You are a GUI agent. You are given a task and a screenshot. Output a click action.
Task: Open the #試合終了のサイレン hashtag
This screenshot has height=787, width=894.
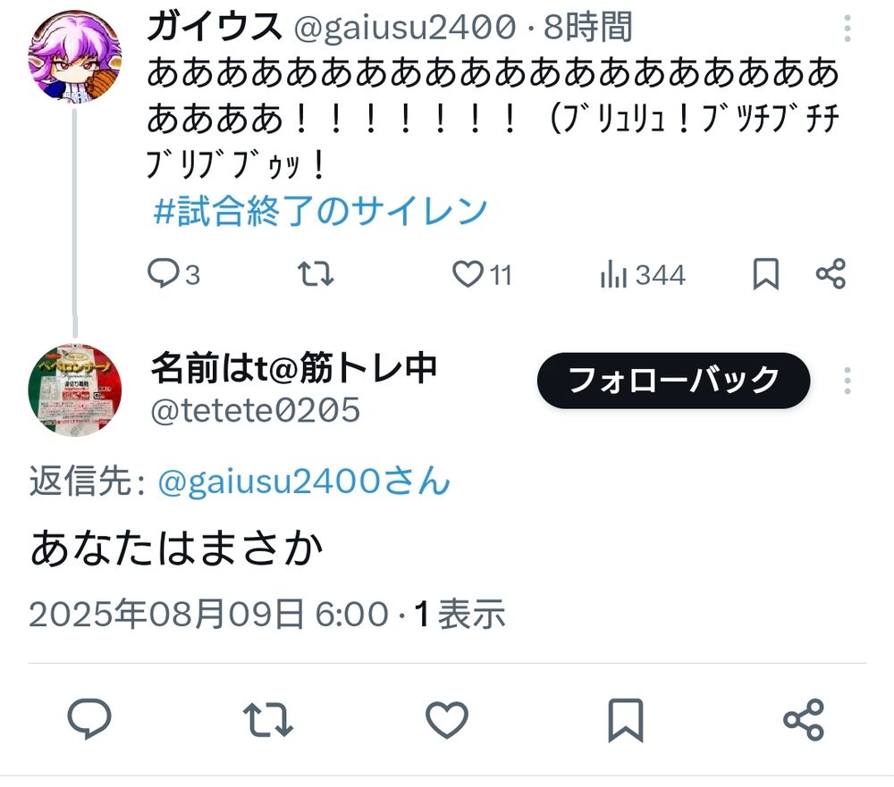point(320,210)
